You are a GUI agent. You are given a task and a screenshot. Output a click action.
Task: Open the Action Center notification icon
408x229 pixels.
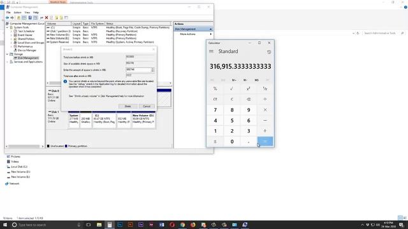(401, 225)
